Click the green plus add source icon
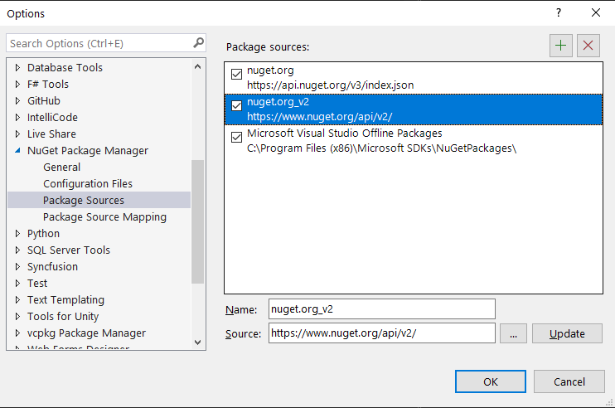Image resolution: width=615 pixels, height=408 pixels. click(x=561, y=46)
